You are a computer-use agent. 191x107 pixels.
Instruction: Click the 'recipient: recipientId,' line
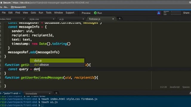(33, 35)
